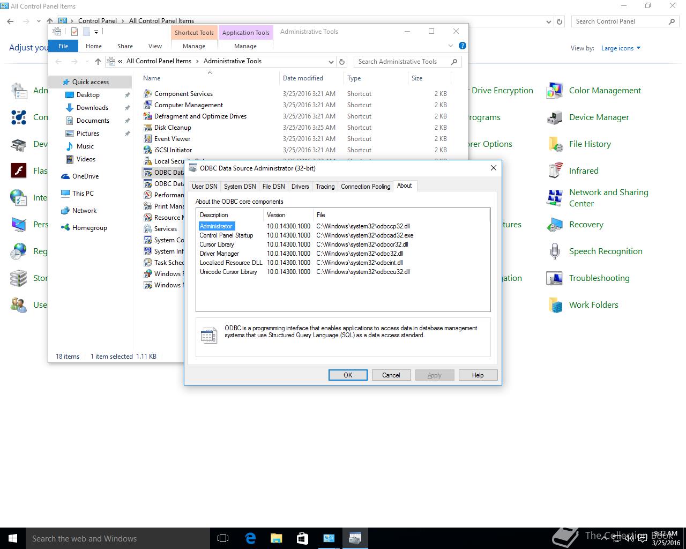Image resolution: width=686 pixels, height=549 pixels.
Task: Open the Home ribbon tab
Action: click(93, 46)
